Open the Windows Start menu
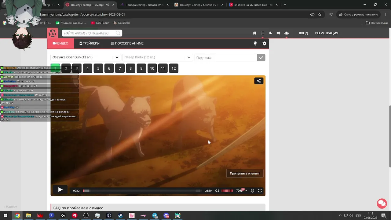Screen dimensions: 391x220 pyautogui.click(x=5, y=215)
